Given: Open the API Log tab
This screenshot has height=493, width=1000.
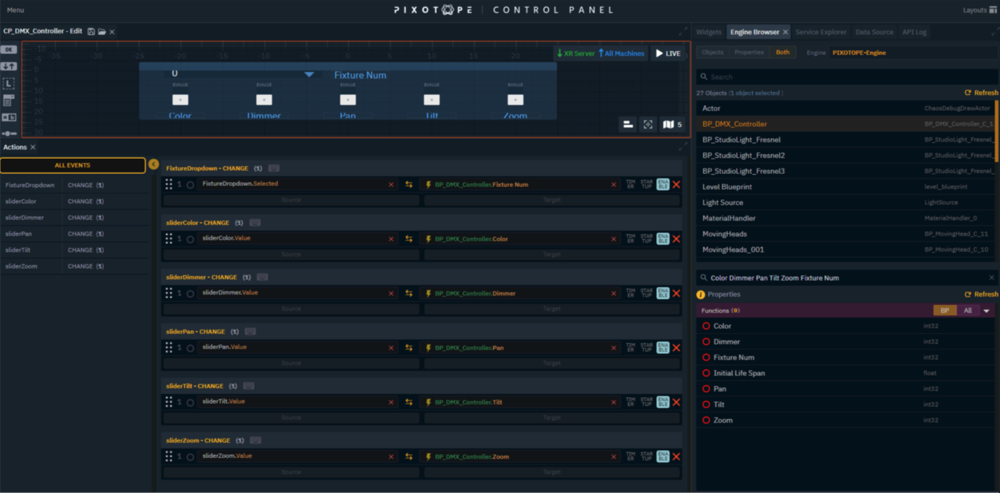Looking at the screenshot, I should 914,32.
